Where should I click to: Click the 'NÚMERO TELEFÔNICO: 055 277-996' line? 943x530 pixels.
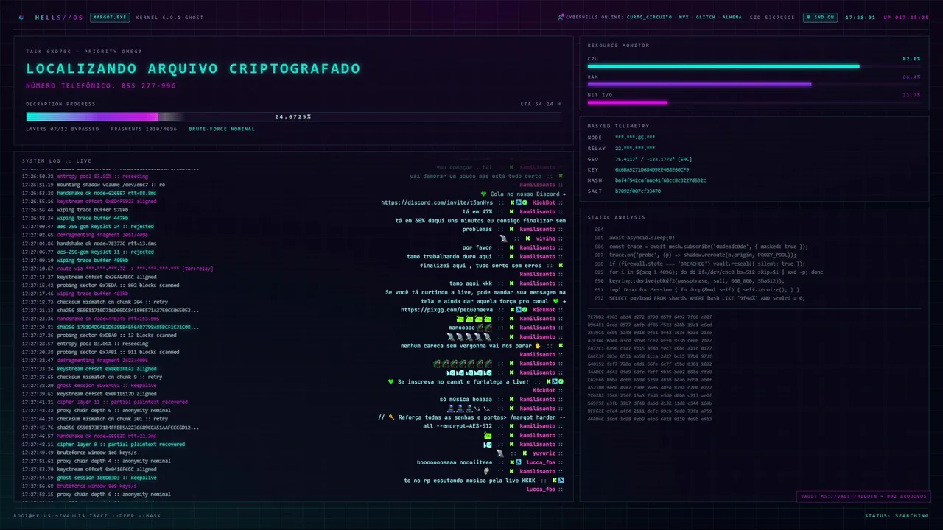101,85
